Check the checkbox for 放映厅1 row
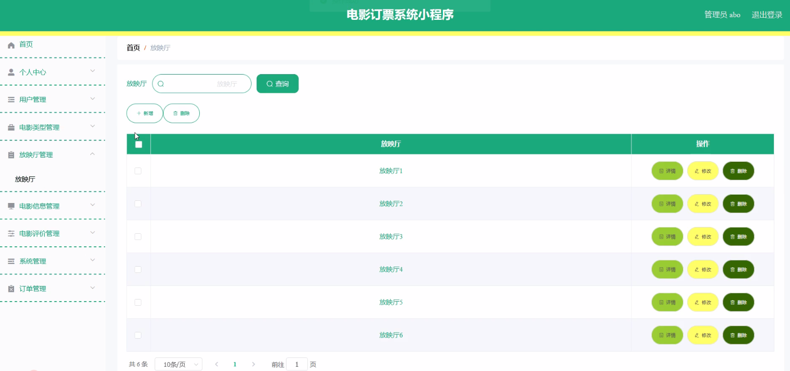The height and width of the screenshot is (371, 790). (x=138, y=171)
